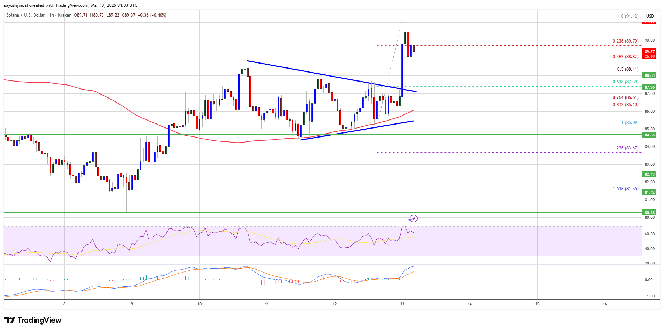Click the TradingView logo at bottom left

coord(33,320)
